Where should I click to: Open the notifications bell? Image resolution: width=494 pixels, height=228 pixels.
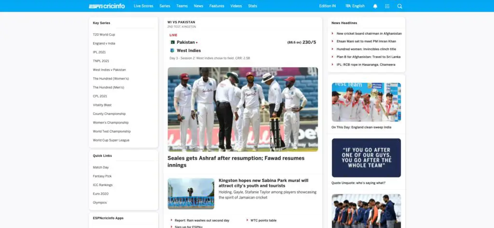click(375, 6)
